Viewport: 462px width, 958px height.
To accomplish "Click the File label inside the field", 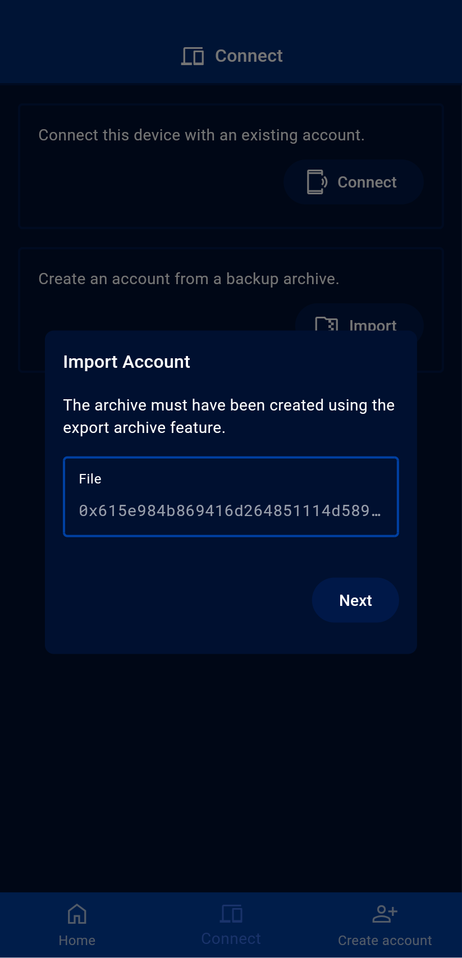I will 90,479.
